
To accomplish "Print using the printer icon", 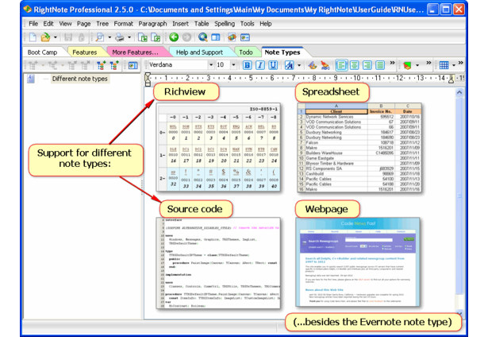I will [120, 37].
